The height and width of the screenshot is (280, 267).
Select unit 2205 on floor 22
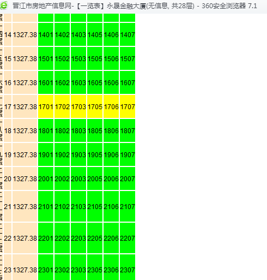95,238
